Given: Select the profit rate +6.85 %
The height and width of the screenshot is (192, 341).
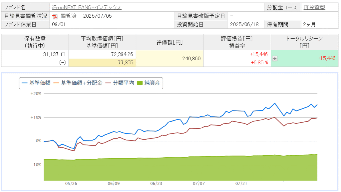Looking at the screenshot, I should (259, 63).
